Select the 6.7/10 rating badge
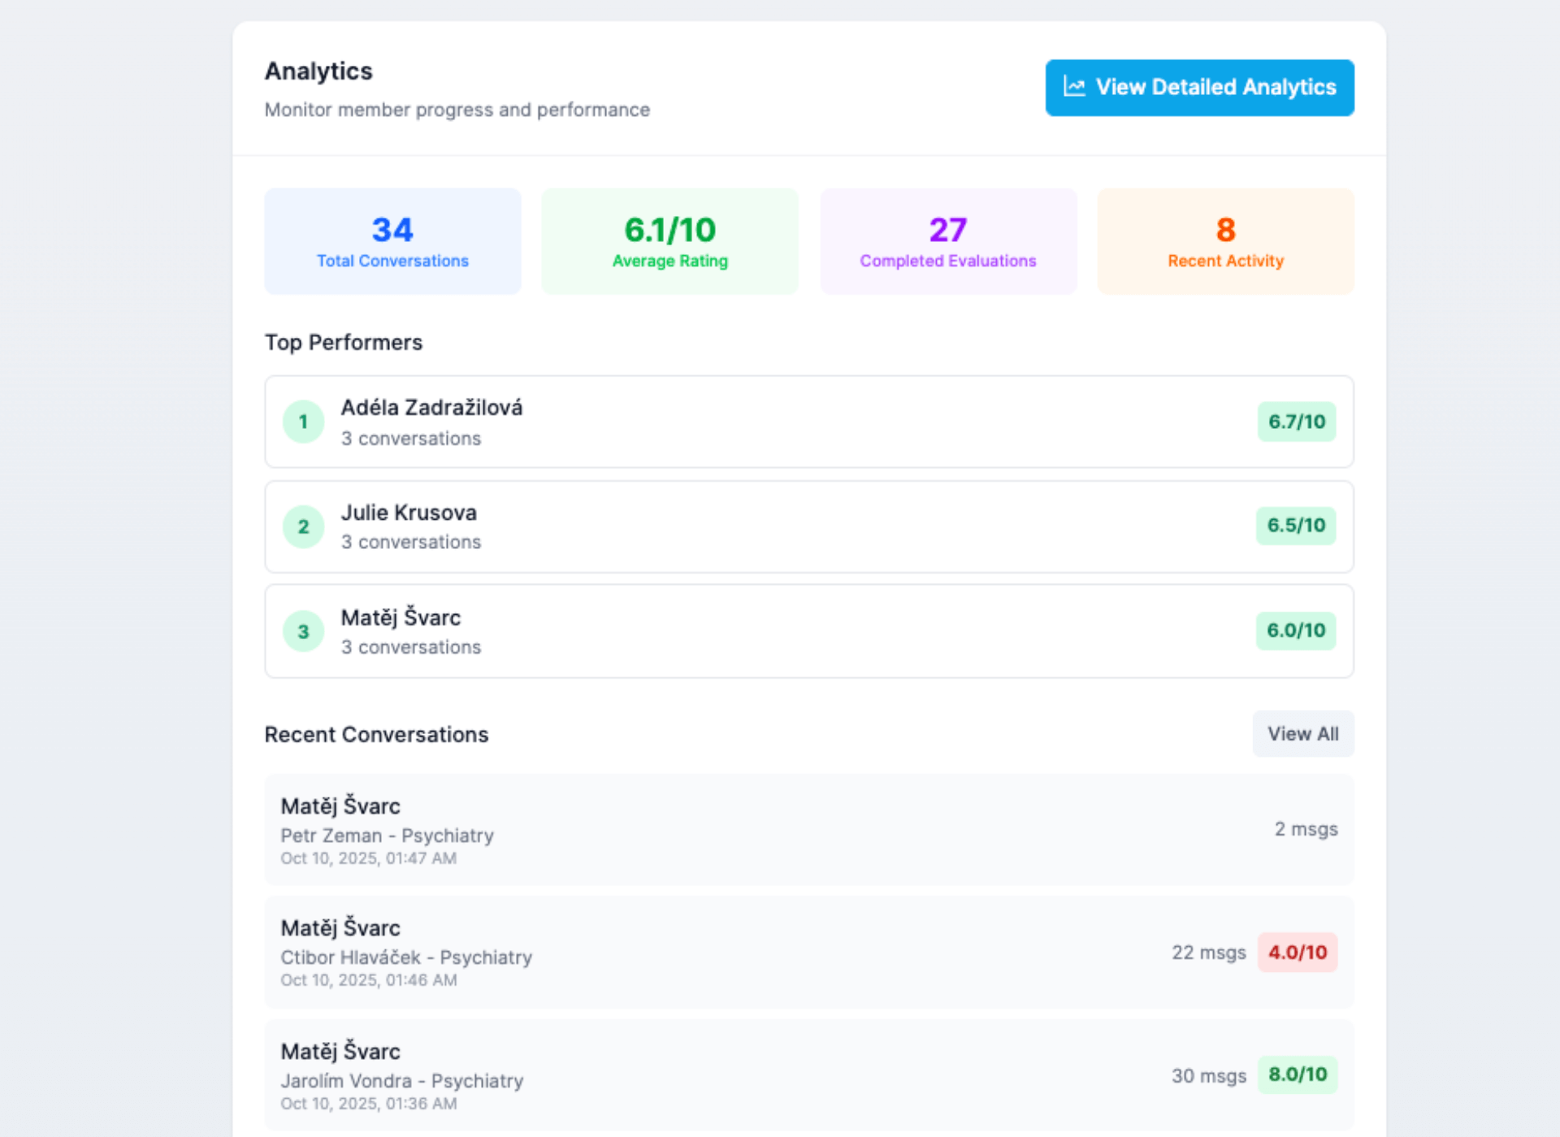Screen dimensions: 1560x1137 1296,422
